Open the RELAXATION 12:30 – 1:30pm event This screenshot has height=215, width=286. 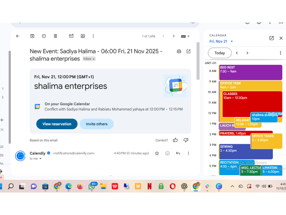pos(243,122)
